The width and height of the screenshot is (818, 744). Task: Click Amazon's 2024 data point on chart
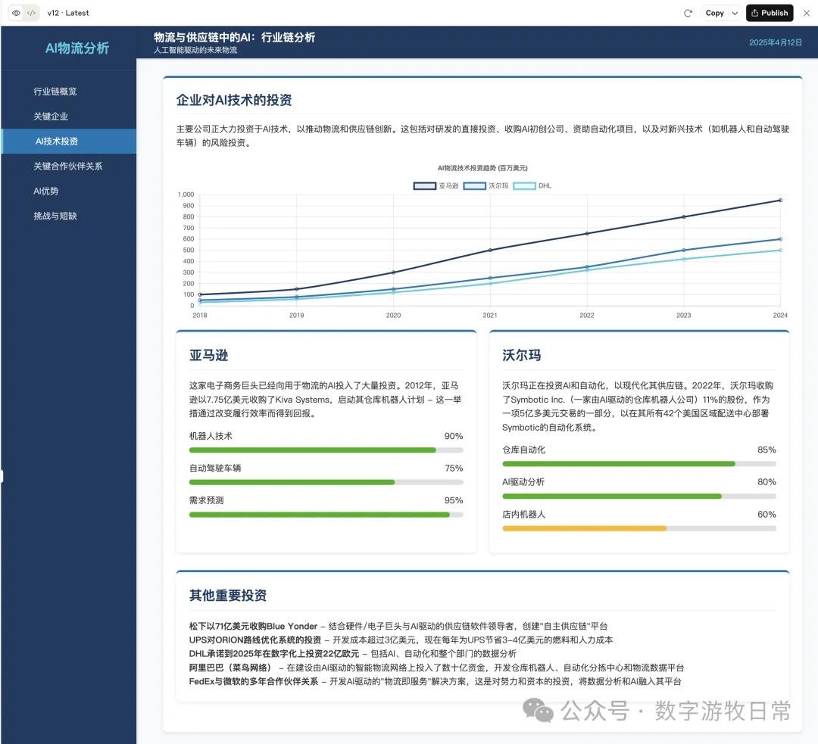pos(780,201)
